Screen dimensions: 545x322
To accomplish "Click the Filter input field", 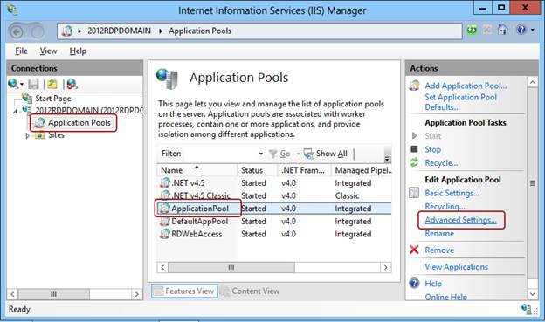I will click(x=221, y=154).
